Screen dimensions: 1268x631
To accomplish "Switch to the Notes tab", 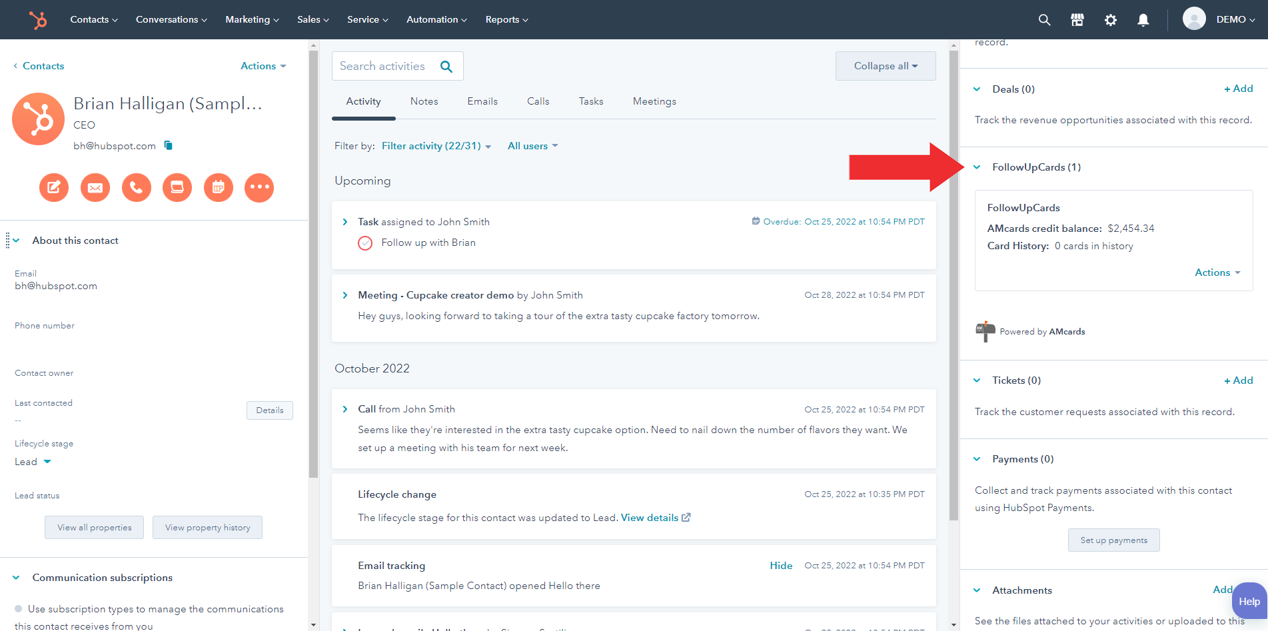I will [x=424, y=101].
